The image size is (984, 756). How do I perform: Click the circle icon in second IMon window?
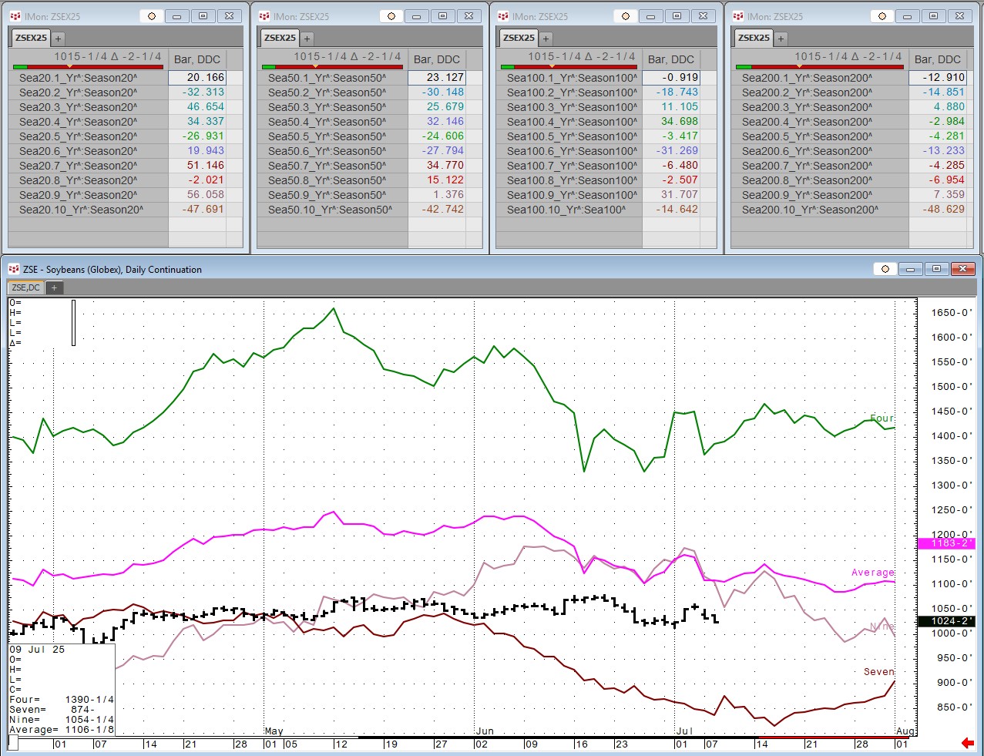click(x=391, y=16)
